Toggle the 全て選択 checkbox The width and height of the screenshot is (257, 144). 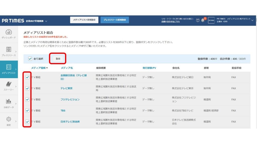[x=30, y=58]
